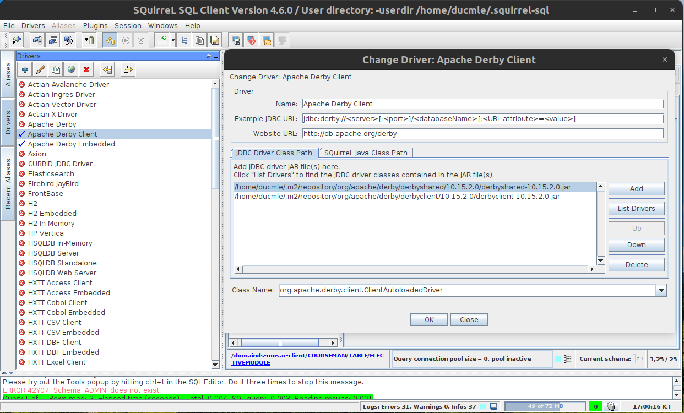Click the pin icon in Drivers panel header
The height and width of the screenshot is (413, 684).
click(208, 56)
